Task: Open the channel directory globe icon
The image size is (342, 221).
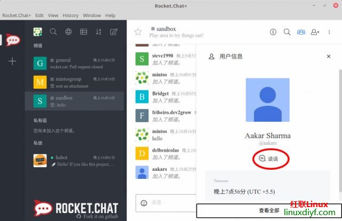Action: click(x=68, y=32)
